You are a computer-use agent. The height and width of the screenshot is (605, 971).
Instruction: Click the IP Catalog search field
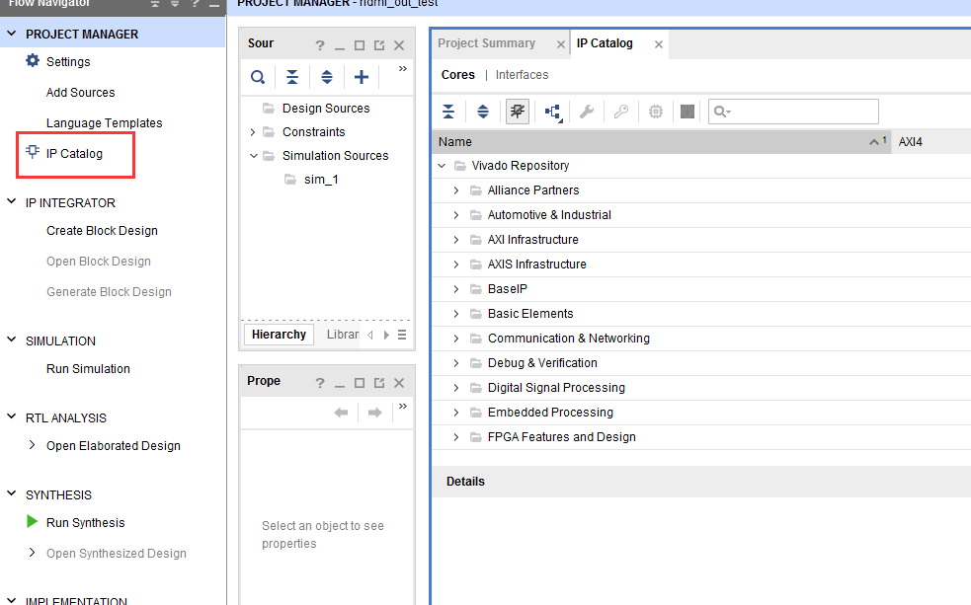point(793,112)
